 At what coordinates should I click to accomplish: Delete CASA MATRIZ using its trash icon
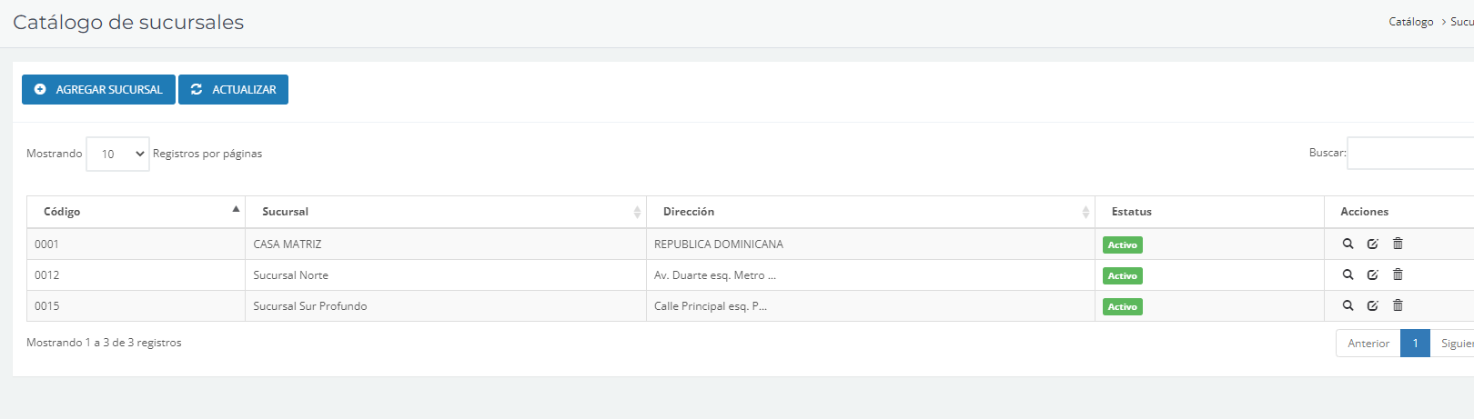click(1398, 244)
